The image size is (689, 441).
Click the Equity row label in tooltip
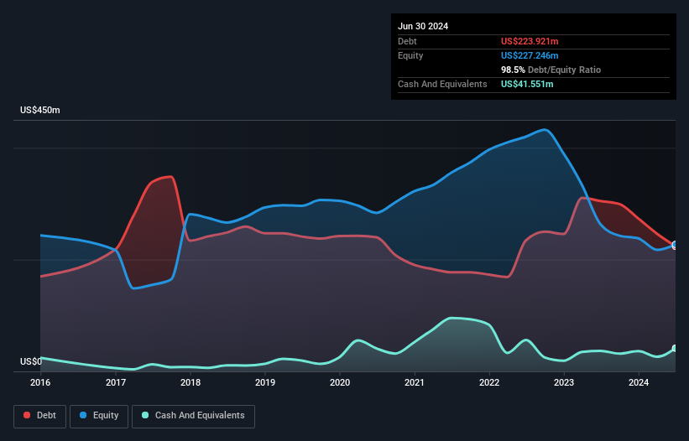point(410,55)
